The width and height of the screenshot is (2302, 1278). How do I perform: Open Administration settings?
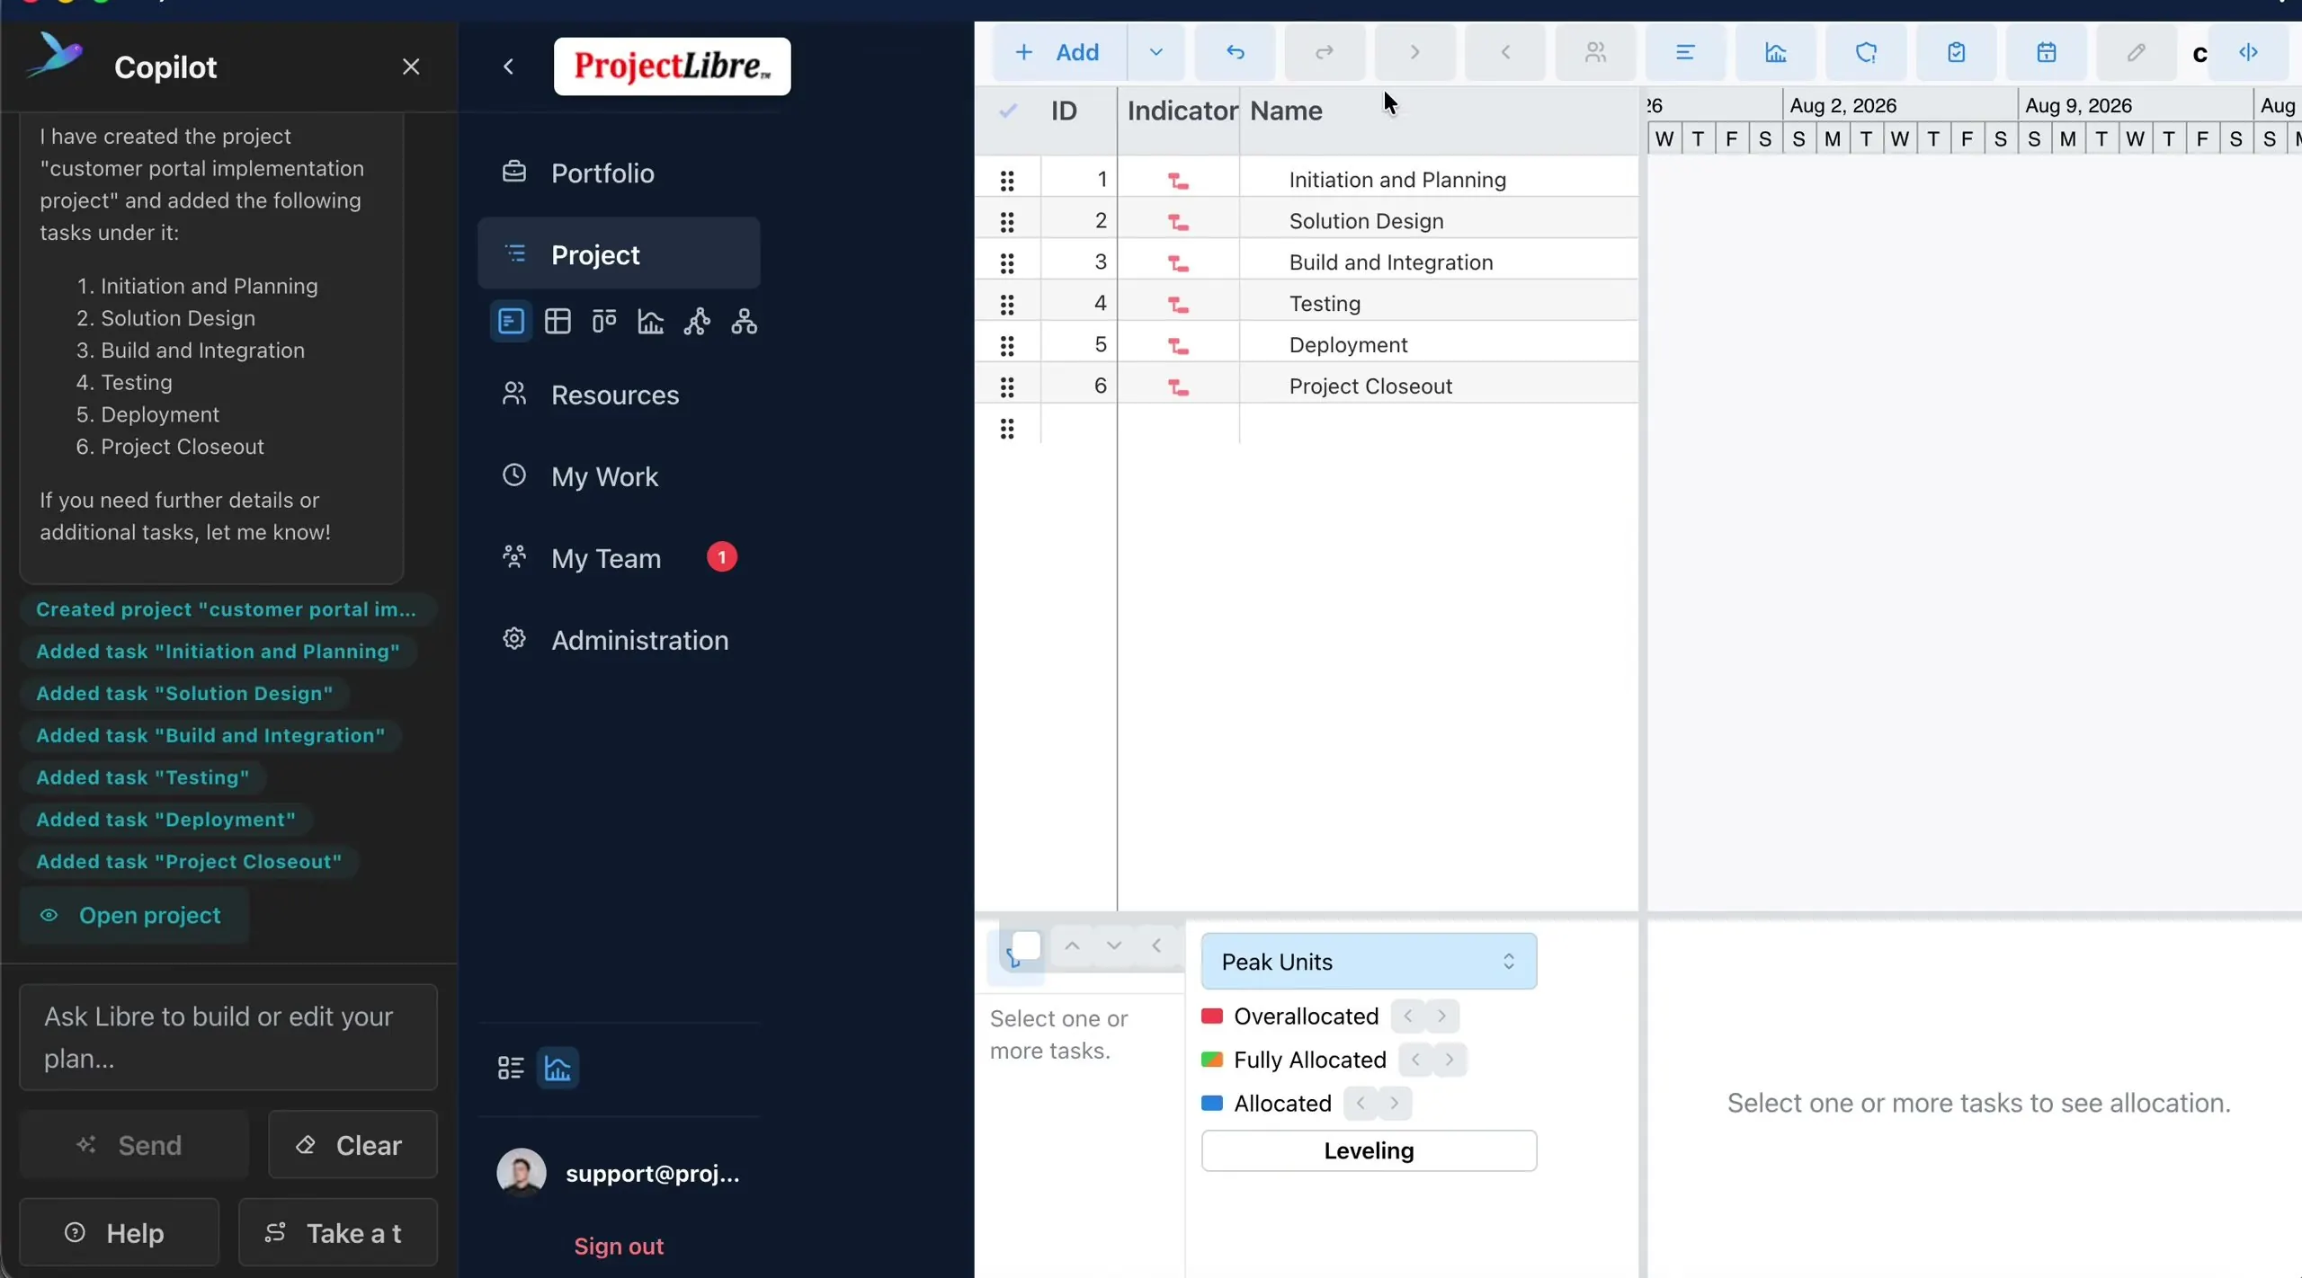coord(619,640)
